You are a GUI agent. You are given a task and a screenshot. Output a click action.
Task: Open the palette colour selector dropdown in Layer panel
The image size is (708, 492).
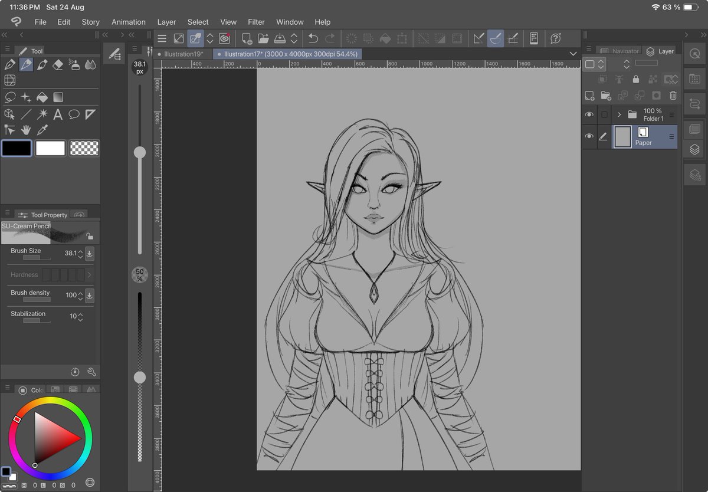(594, 64)
